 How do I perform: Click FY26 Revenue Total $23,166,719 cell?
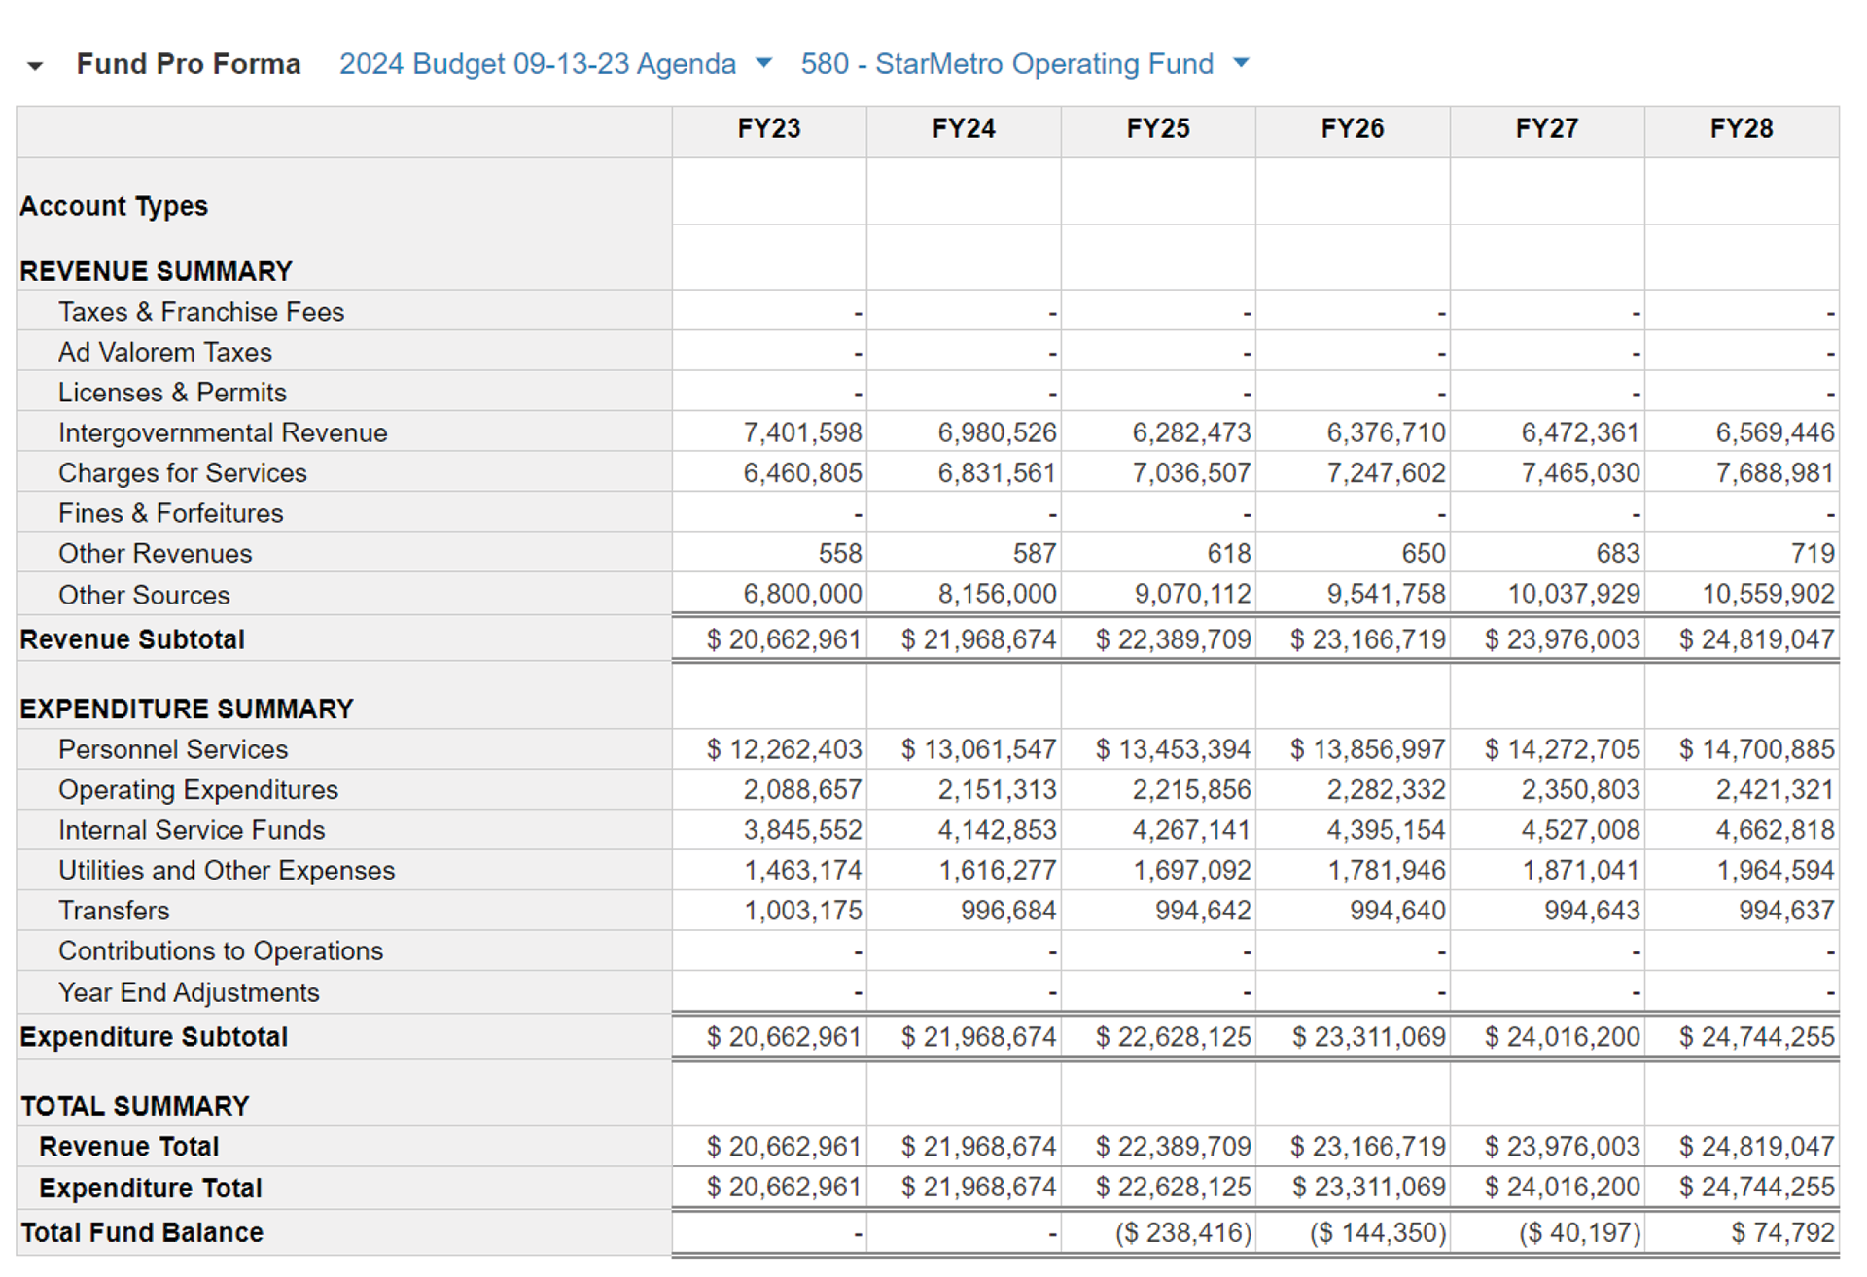click(x=1367, y=1147)
